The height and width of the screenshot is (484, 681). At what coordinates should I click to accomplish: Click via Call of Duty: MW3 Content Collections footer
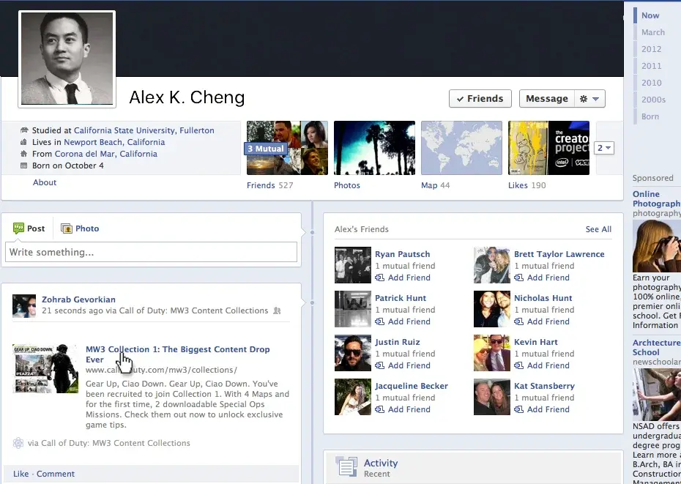pyautogui.click(x=108, y=443)
